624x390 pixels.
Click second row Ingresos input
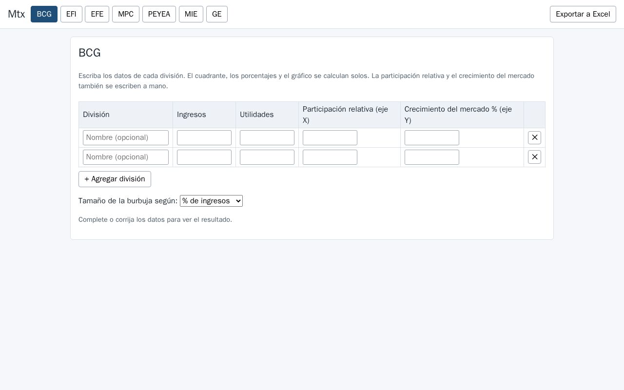[x=204, y=157]
